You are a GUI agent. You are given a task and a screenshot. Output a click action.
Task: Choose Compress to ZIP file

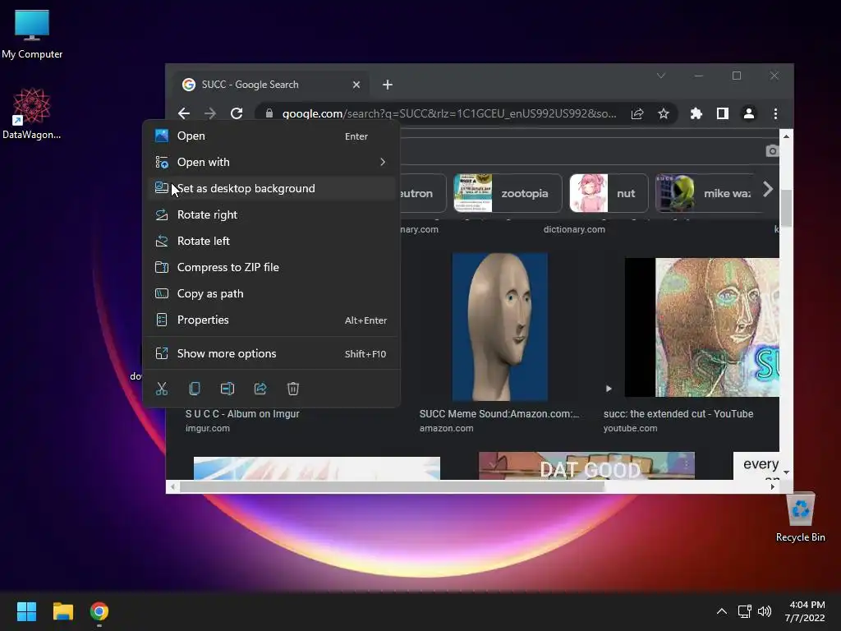click(x=271, y=267)
